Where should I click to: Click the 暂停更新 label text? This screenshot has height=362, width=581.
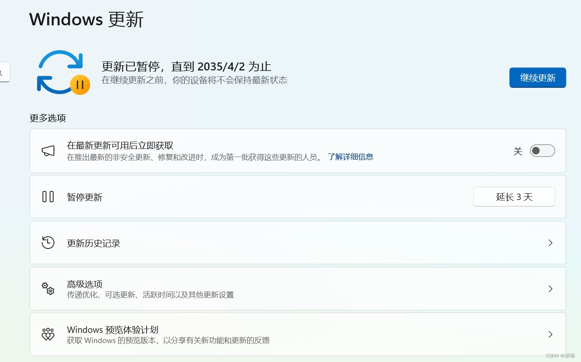point(85,197)
